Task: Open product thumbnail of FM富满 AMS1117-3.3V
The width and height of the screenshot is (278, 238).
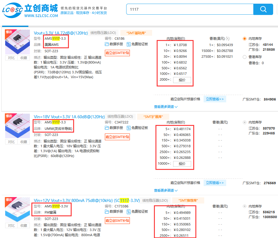Action: coord(18,210)
